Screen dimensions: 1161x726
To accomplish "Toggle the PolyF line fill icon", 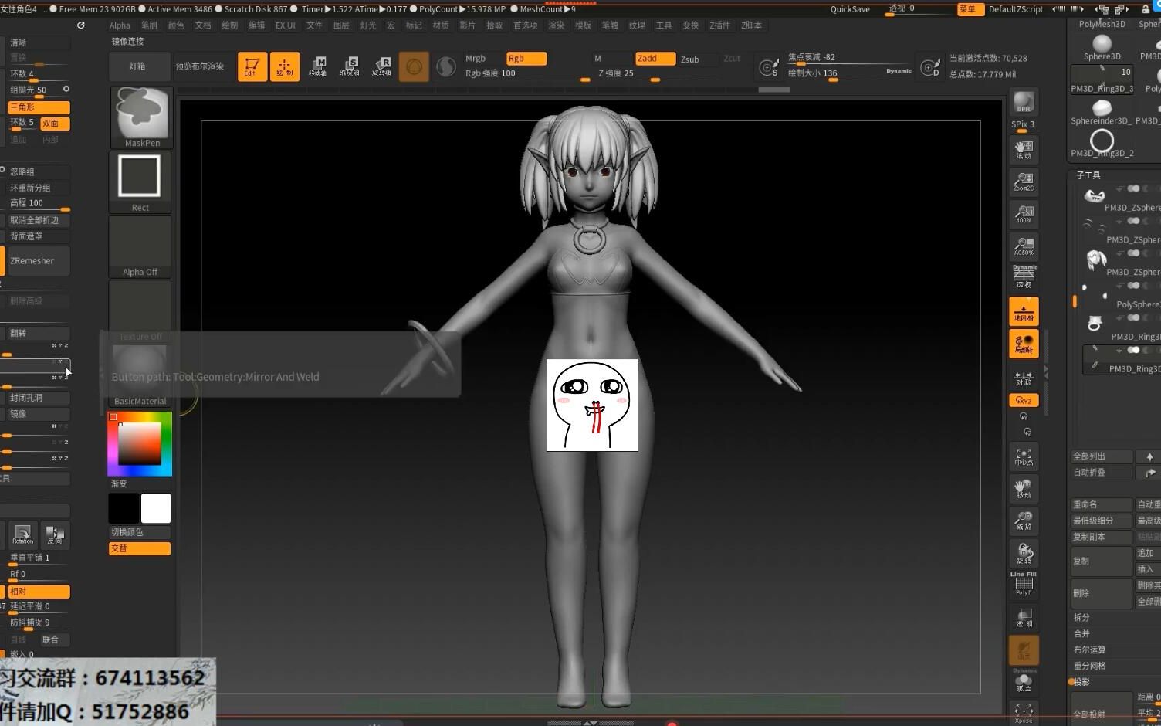I will (1024, 584).
